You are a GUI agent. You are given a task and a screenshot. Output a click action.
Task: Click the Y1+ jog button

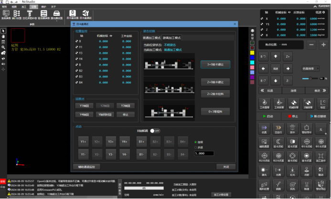(x=84, y=142)
